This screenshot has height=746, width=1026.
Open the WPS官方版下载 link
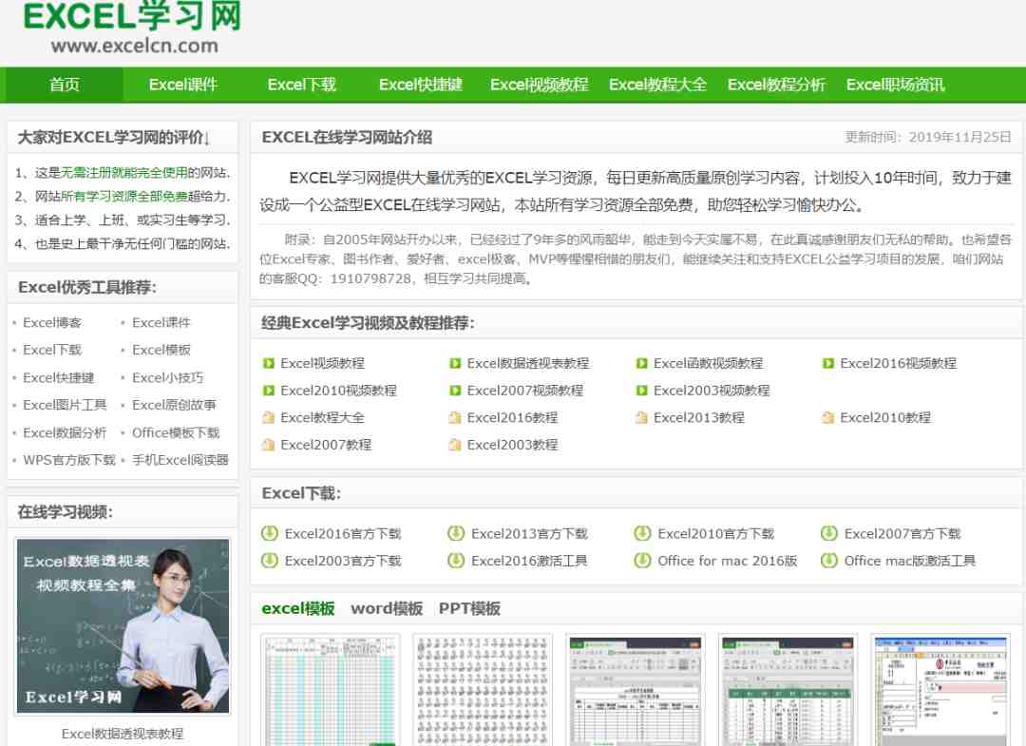click(x=69, y=460)
